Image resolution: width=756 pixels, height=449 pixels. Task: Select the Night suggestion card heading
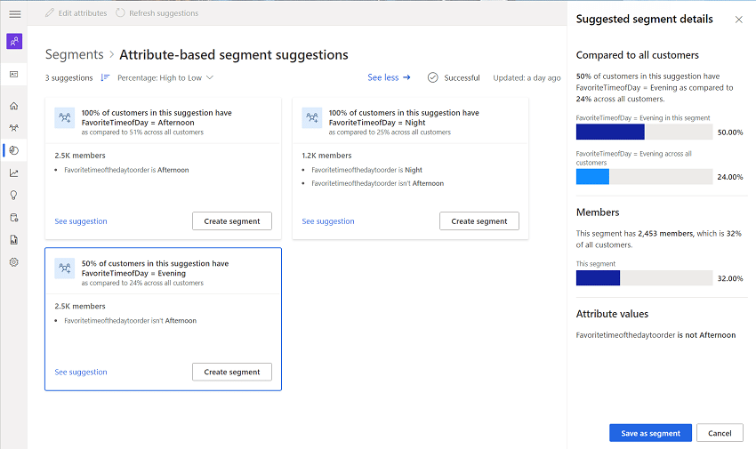404,117
